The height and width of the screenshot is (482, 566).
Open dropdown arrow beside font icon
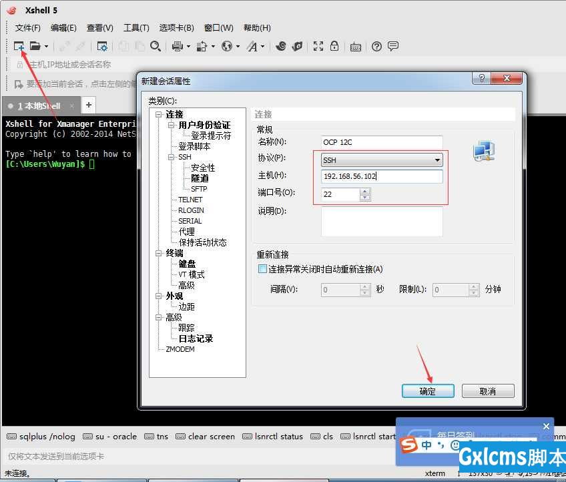(262, 46)
